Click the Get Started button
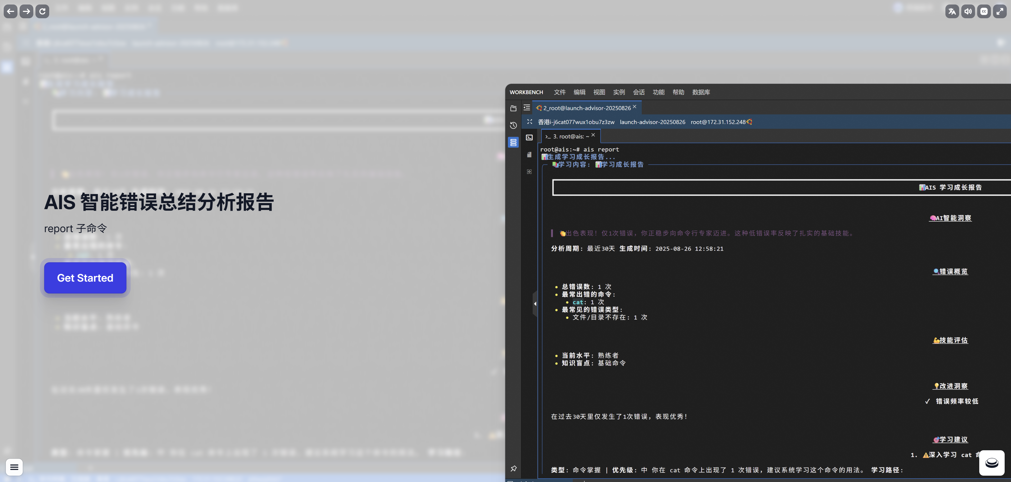The height and width of the screenshot is (482, 1011). 85,278
